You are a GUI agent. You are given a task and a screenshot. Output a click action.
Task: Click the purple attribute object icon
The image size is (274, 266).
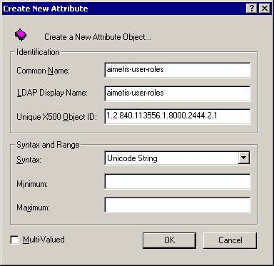point(21,35)
